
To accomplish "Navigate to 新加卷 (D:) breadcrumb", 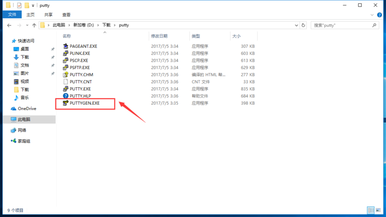I will (x=83, y=25).
